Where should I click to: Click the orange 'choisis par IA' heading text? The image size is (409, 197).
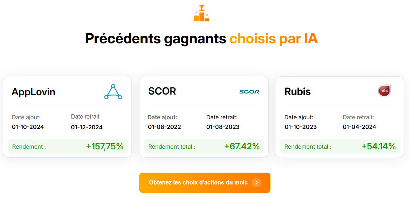(274, 39)
